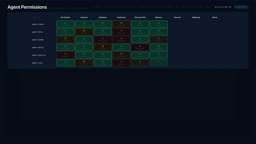256x144 pixels.
Task: Click the Webhook column header
Action: coord(196,17)
